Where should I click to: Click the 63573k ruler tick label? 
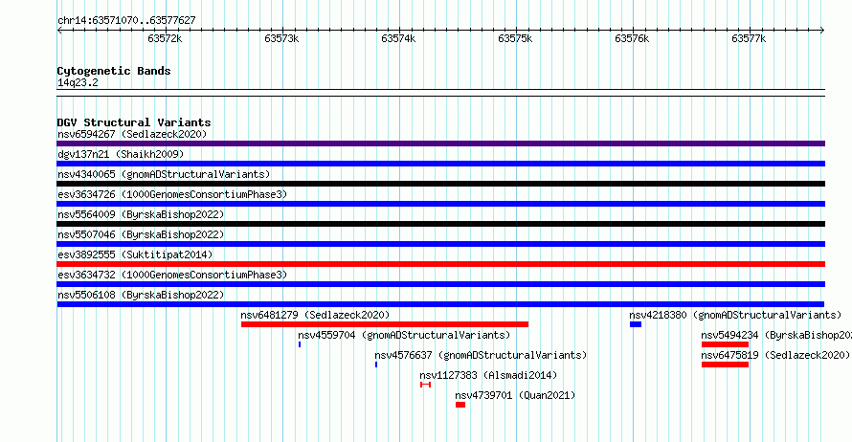coord(281,38)
